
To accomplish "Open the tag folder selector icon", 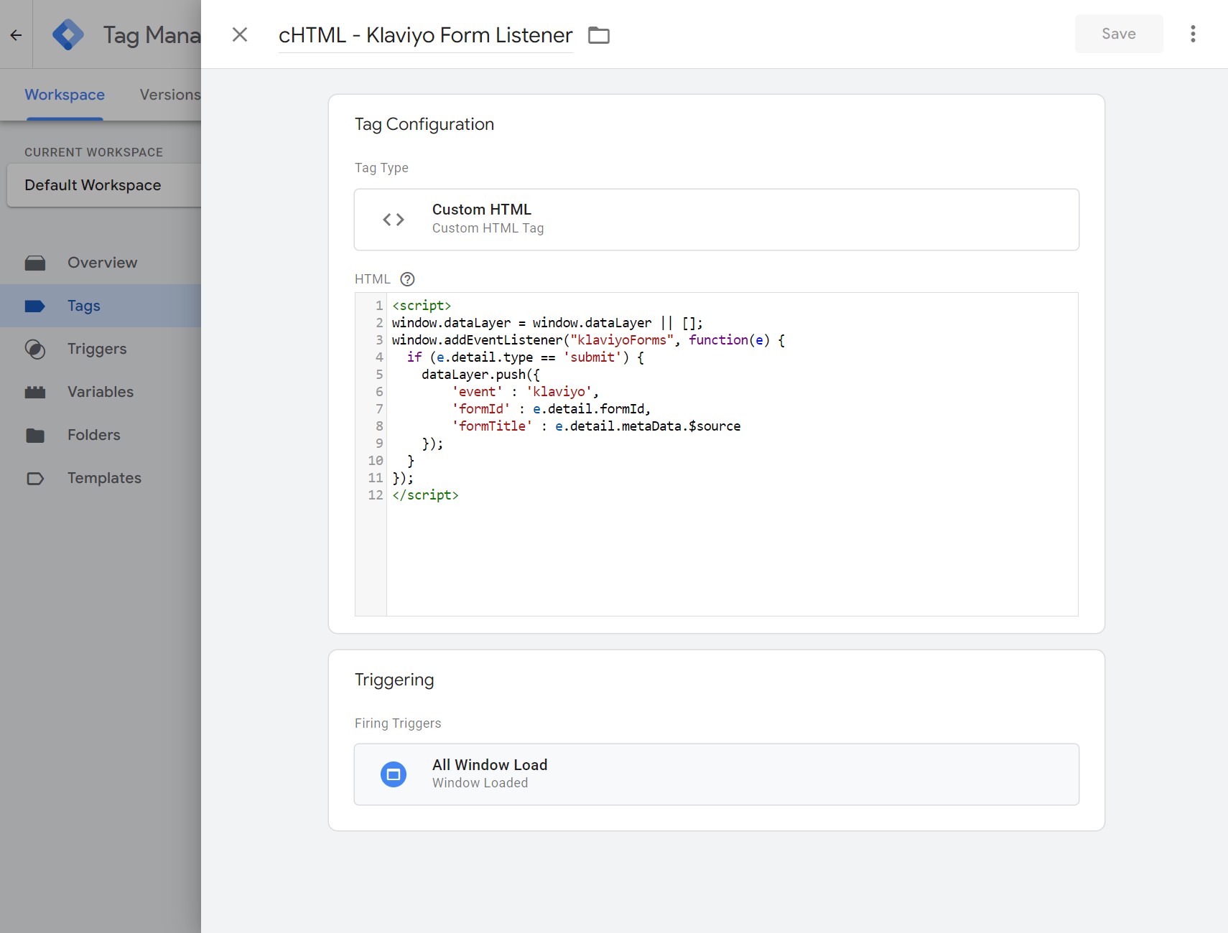I will (x=599, y=35).
